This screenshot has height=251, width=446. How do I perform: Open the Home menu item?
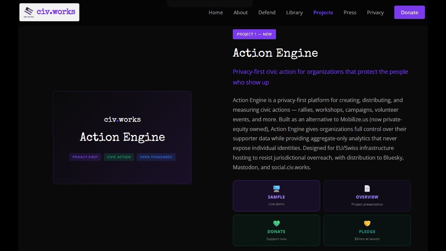point(216,12)
